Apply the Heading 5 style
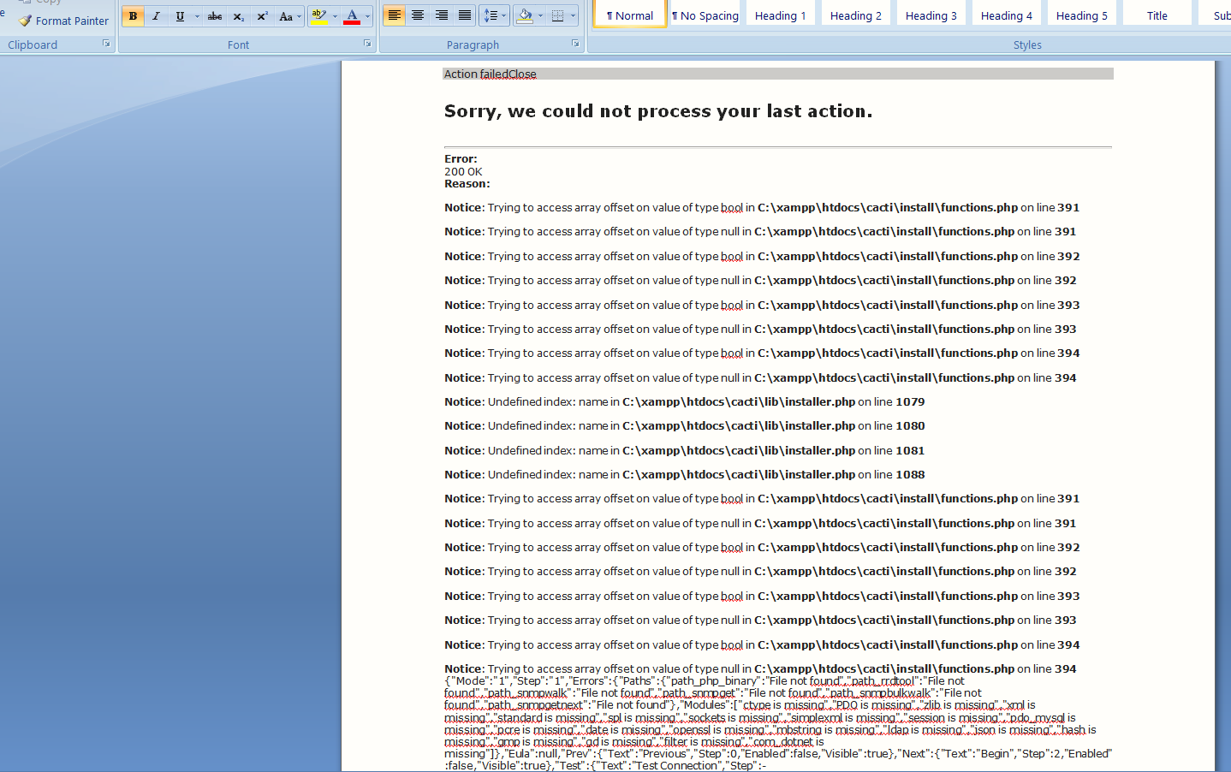 [1082, 14]
